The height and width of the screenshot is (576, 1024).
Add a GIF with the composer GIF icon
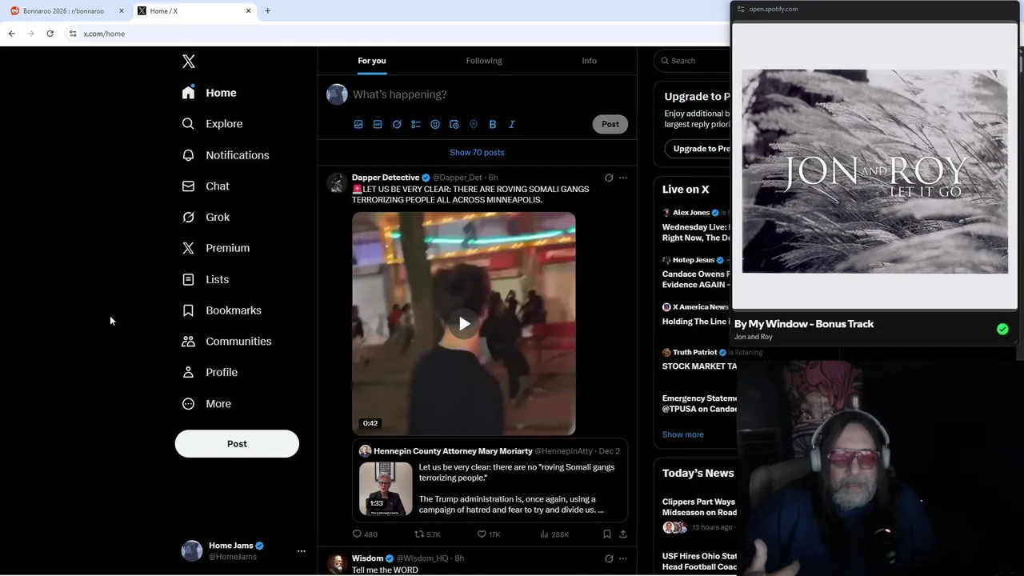[378, 124]
